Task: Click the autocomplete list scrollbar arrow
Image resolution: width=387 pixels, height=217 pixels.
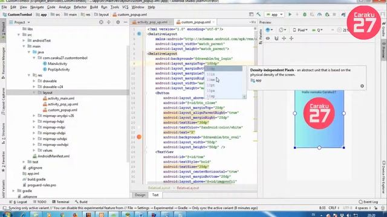Action: point(244,96)
